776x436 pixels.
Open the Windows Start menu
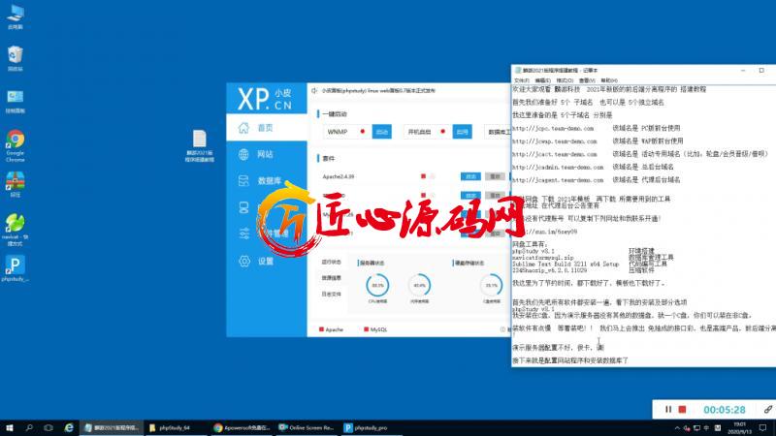point(9,427)
